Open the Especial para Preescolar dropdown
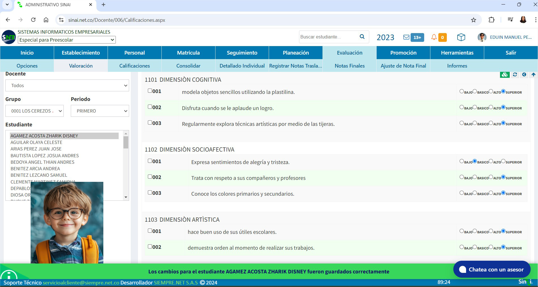538x287 pixels. coord(67,40)
